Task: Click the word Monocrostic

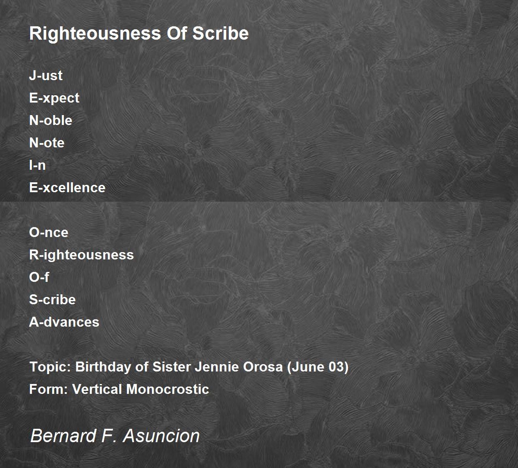Action: tap(167, 389)
